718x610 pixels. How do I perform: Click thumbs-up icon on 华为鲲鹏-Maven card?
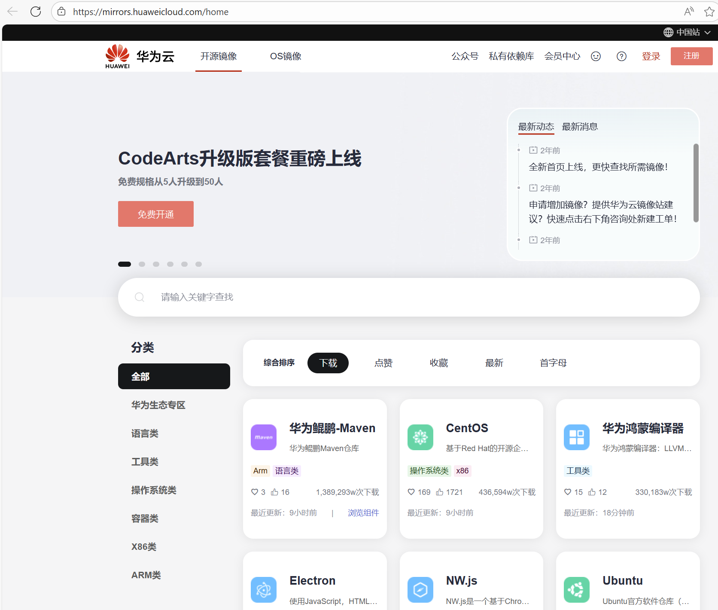274,492
